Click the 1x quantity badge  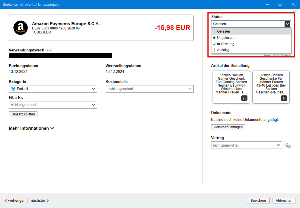pyautogui.click(x=284, y=98)
